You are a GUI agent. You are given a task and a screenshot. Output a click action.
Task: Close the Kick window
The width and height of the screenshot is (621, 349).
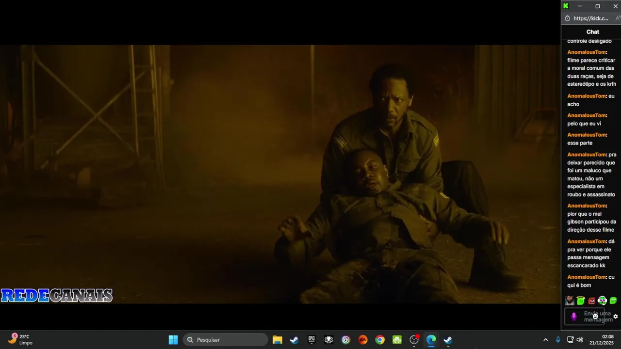(615, 6)
